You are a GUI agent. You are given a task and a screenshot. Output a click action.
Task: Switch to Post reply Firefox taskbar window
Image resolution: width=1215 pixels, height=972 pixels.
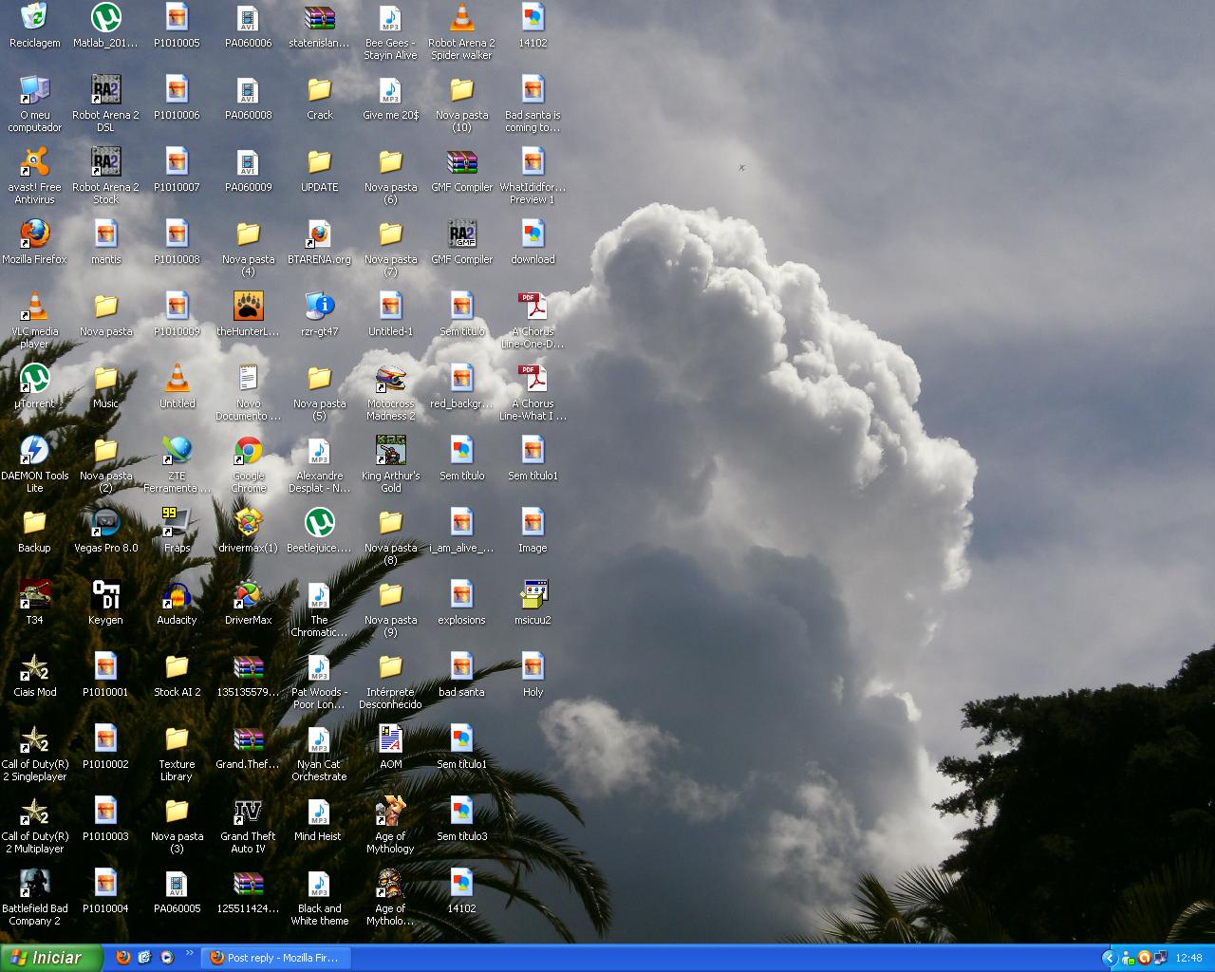(274, 958)
